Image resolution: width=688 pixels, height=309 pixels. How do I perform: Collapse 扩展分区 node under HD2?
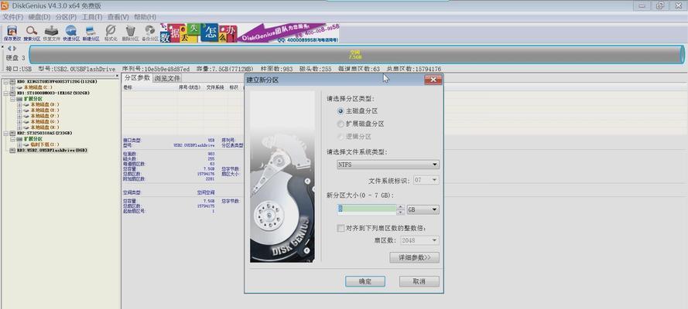12,139
